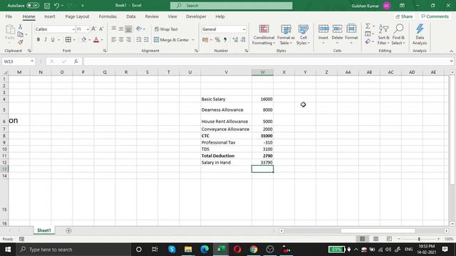Toggle AutoSave switch
Screen dimensions: 456x256
click(33, 6)
